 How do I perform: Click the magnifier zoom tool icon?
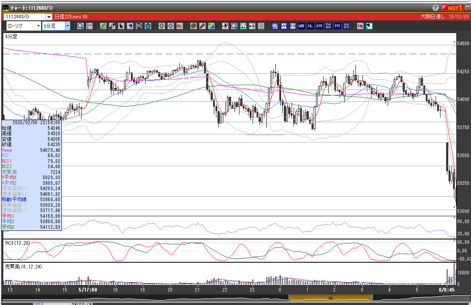tap(81, 26)
